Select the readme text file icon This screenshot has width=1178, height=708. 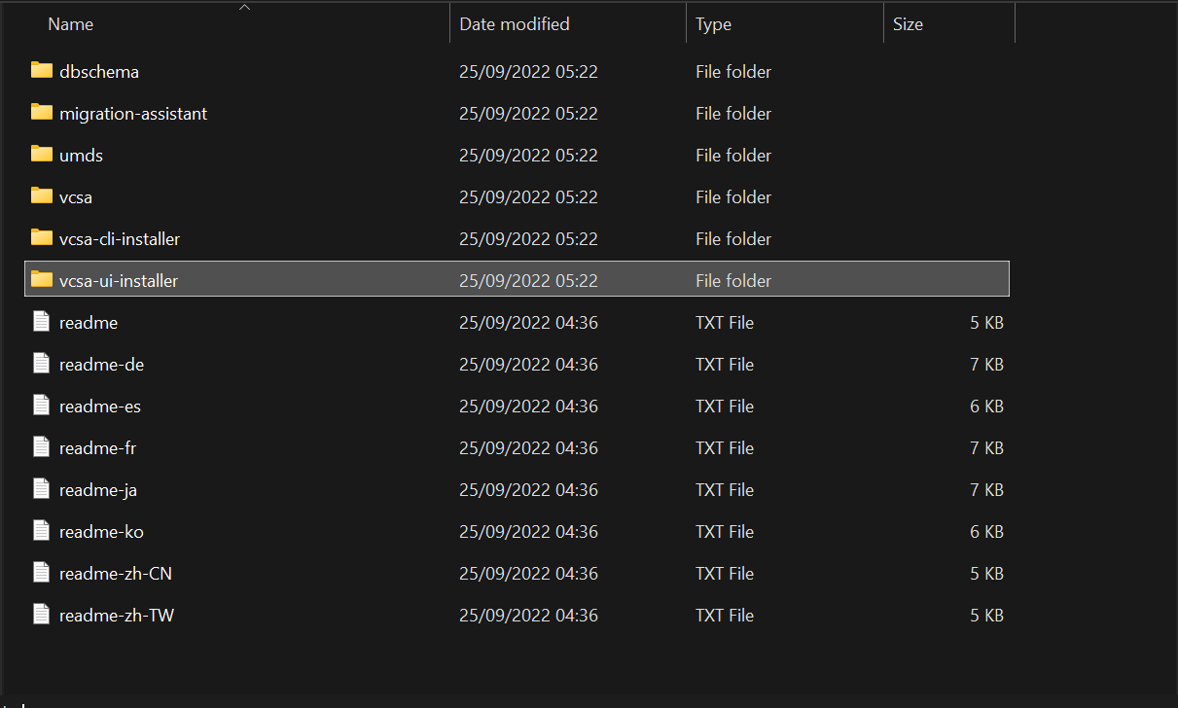41,321
